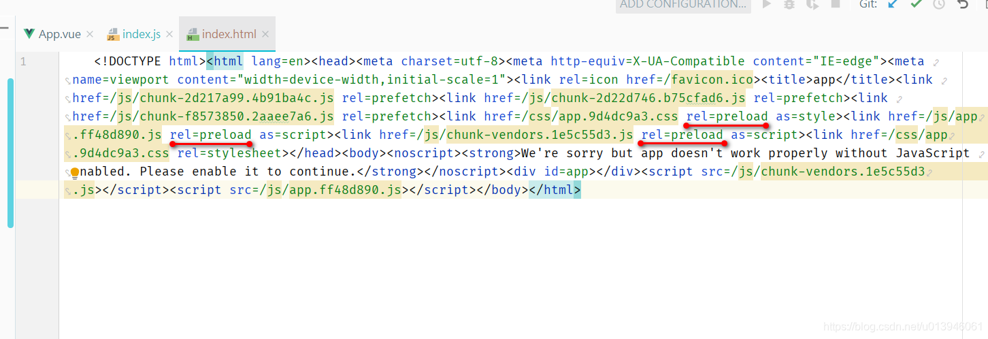Click the highlighted closing </html> tag
The height and width of the screenshot is (339, 988).
[x=555, y=190]
